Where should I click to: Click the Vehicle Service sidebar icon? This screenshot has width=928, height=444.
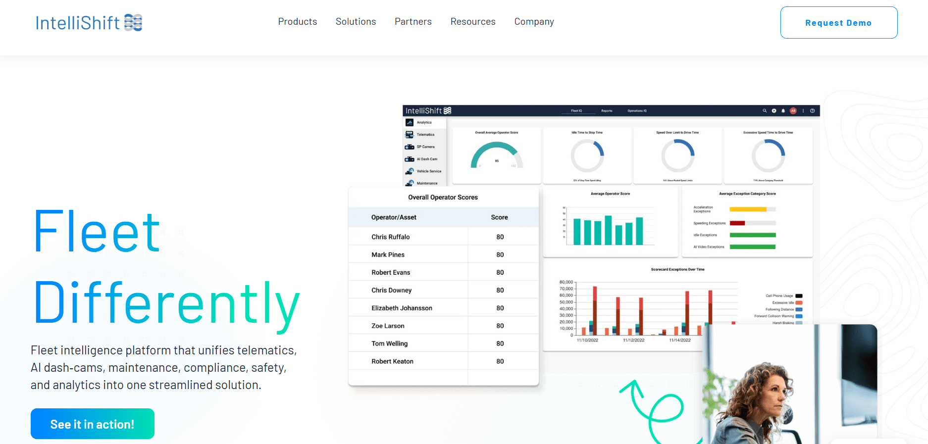pyautogui.click(x=410, y=171)
